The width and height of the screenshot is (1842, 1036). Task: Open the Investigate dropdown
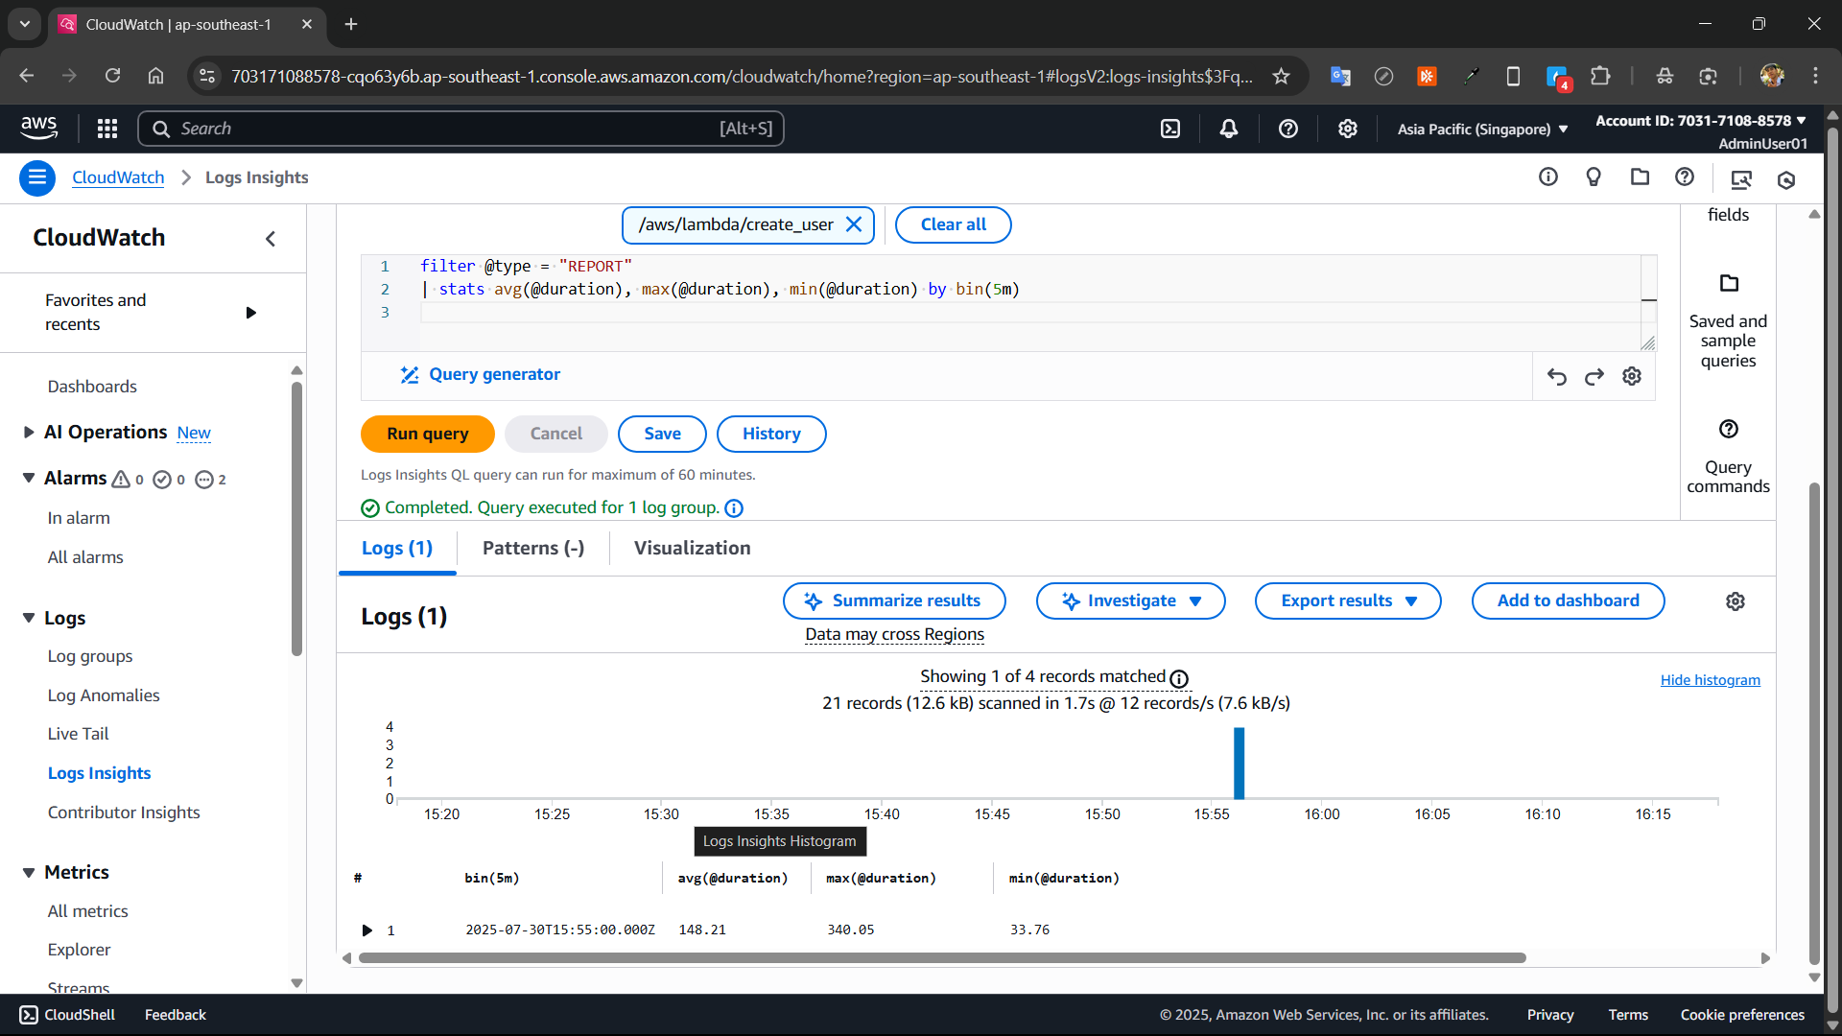(x=1130, y=600)
